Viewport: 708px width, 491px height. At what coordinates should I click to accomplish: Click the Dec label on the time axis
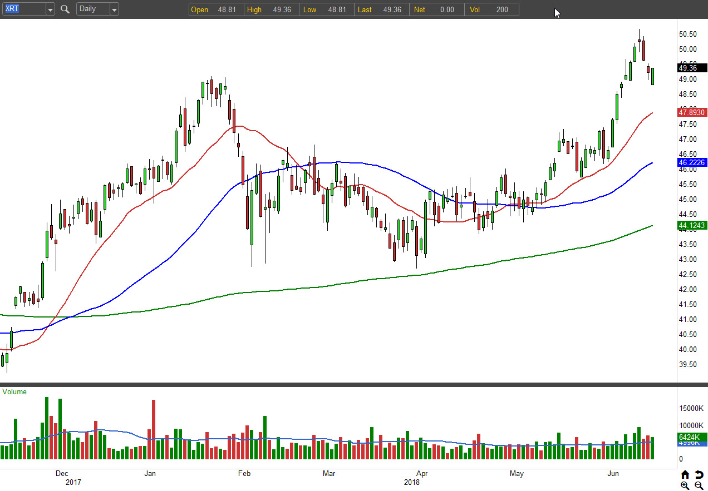tap(62, 473)
